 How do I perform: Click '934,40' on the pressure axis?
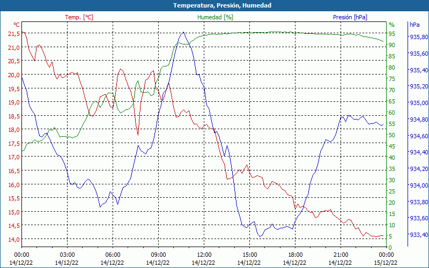point(419,152)
